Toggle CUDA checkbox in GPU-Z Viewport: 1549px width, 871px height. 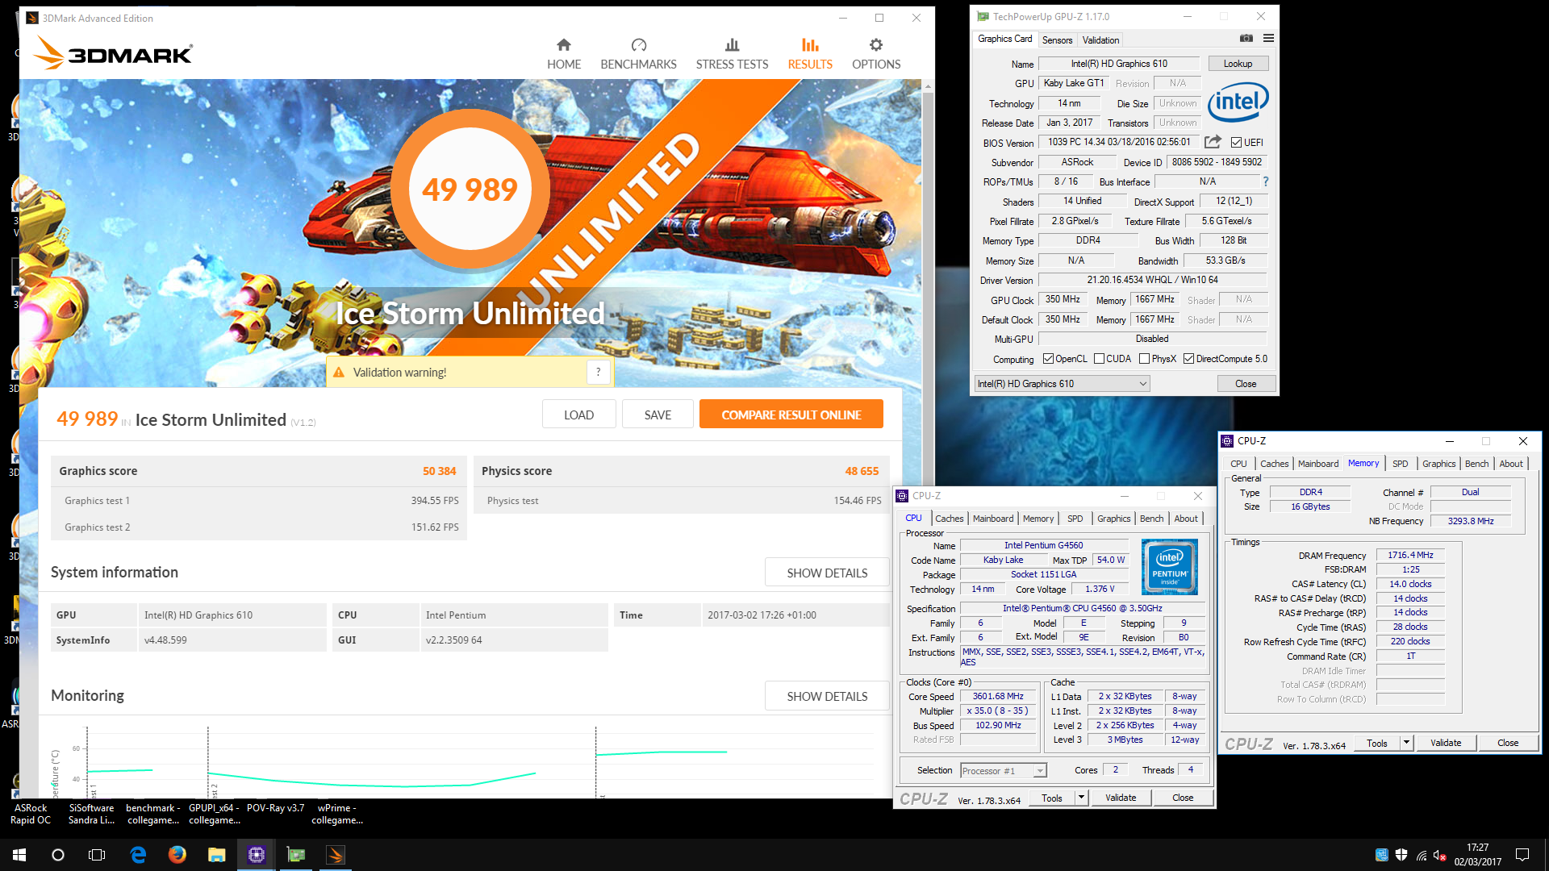pos(1099,359)
